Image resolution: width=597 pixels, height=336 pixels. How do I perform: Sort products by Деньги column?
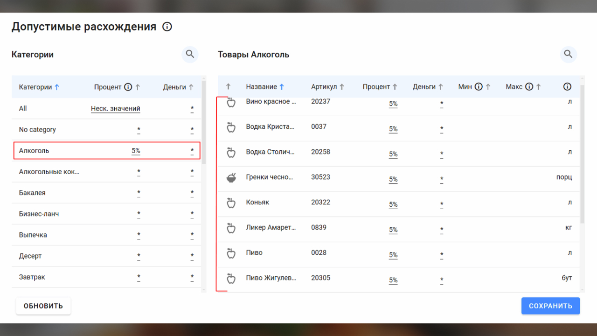(428, 86)
